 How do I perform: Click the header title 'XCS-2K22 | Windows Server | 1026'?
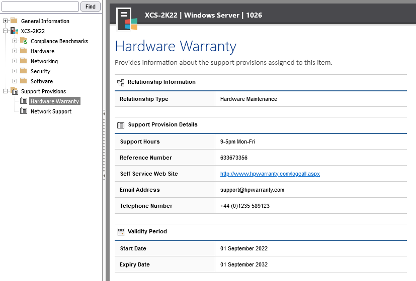pyautogui.click(x=203, y=15)
